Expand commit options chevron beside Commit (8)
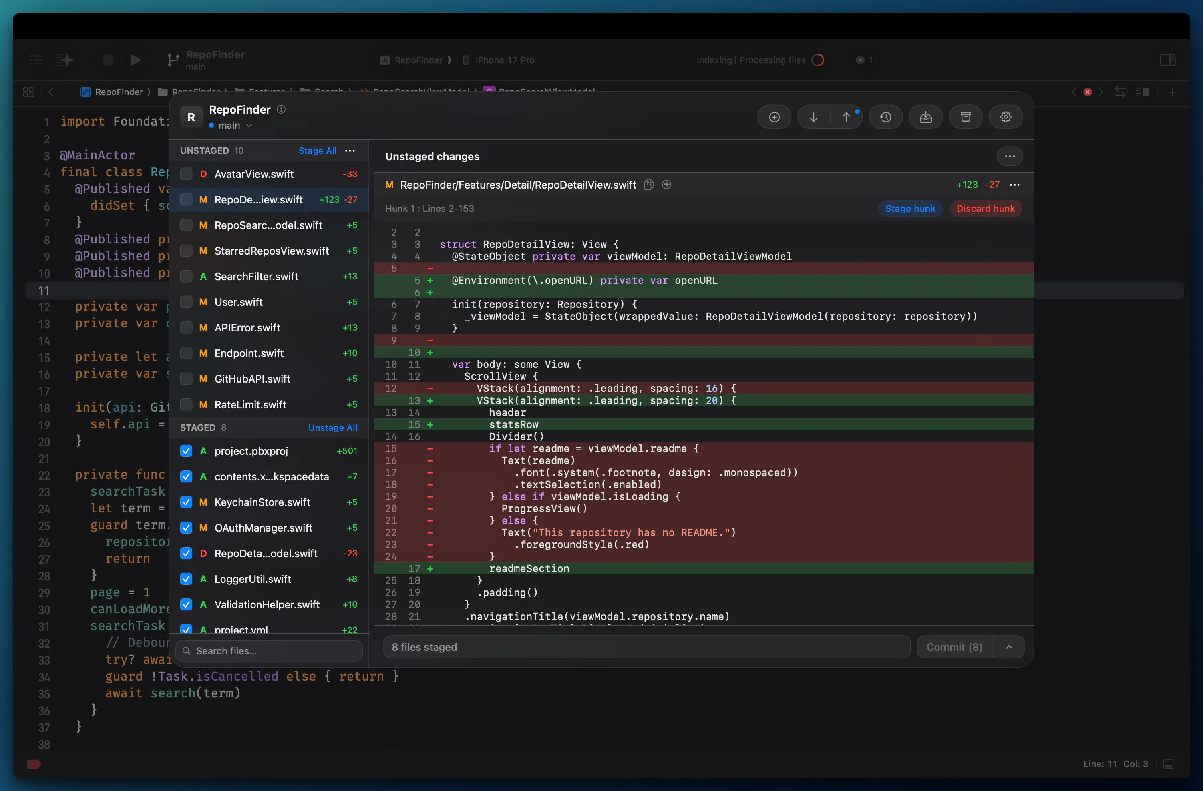Viewport: 1203px width, 791px height. (x=1009, y=647)
